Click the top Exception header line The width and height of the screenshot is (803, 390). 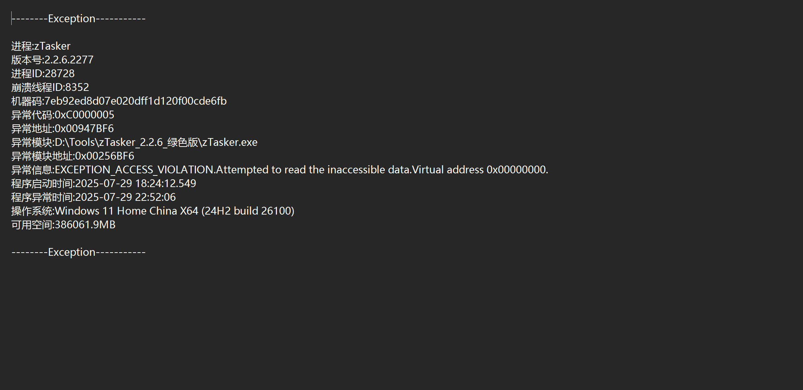click(79, 18)
